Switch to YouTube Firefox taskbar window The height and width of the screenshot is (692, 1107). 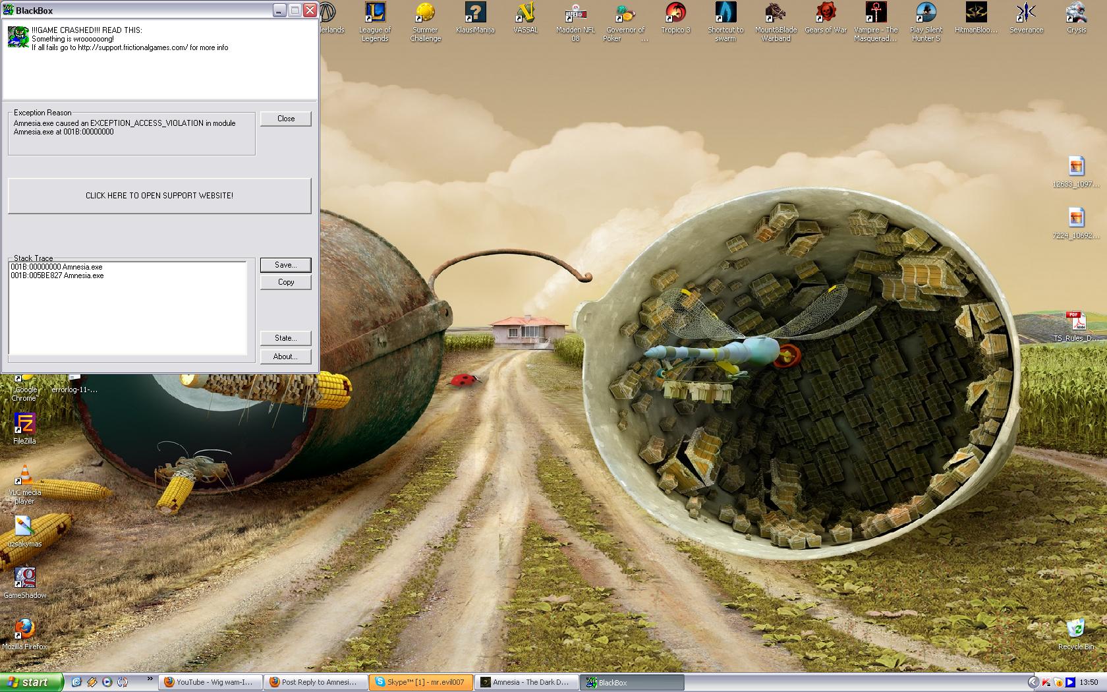[x=211, y=682]
